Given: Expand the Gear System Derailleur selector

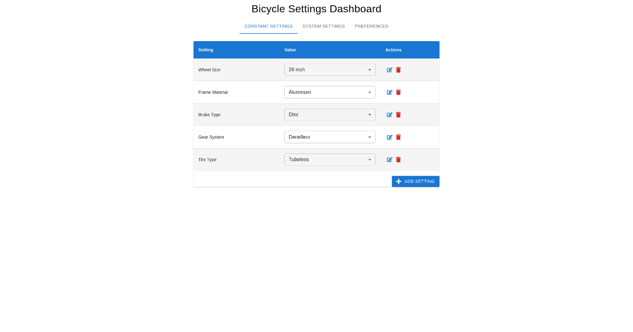Looking at the screenshot, I should (330, 137).
